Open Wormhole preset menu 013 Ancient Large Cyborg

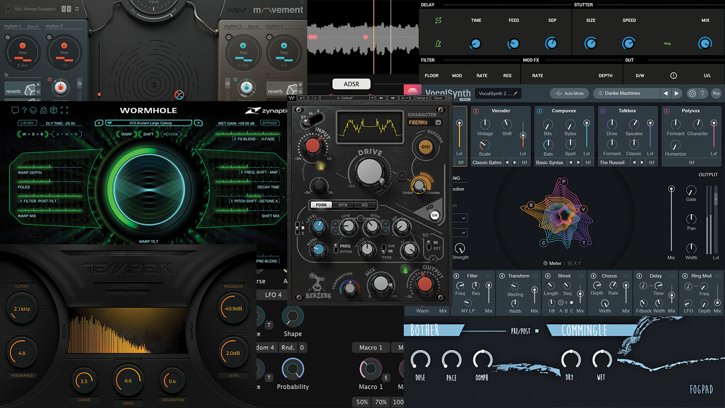[x=149, y=123]
